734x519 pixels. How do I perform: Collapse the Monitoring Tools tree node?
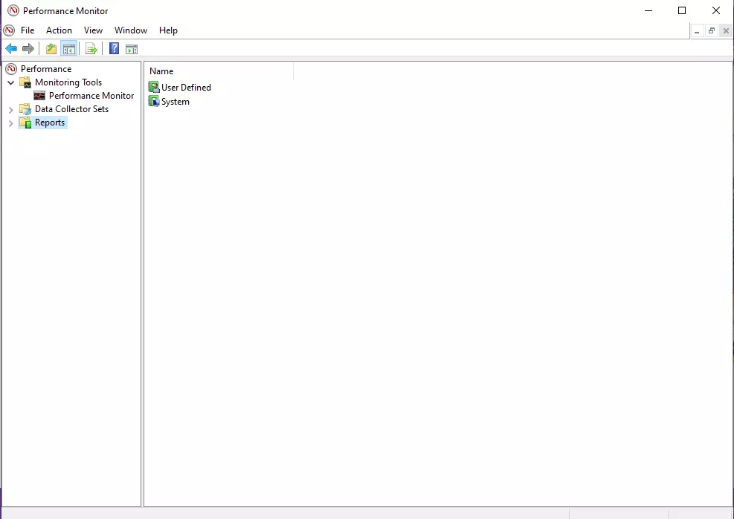tap(10, 82)
